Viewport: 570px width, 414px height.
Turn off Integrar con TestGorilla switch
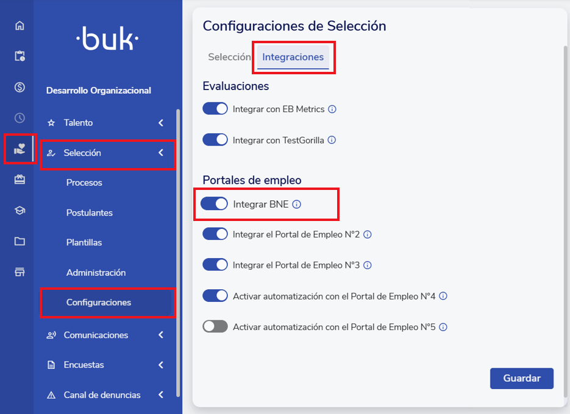[215, 140]
